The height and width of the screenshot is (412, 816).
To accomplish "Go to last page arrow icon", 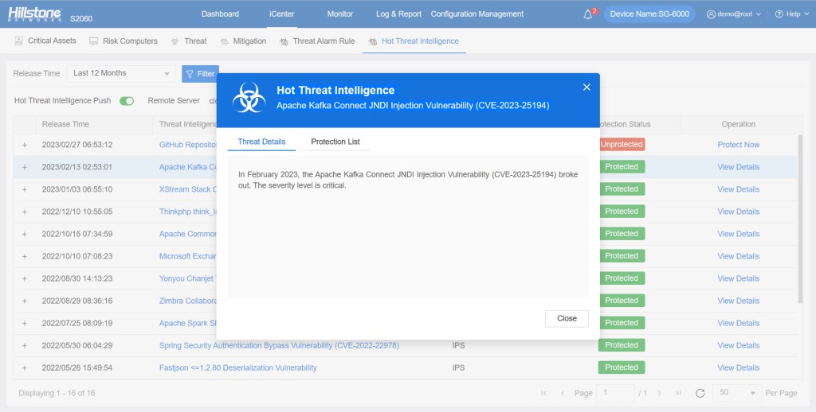I will click(x=678, y=393).
